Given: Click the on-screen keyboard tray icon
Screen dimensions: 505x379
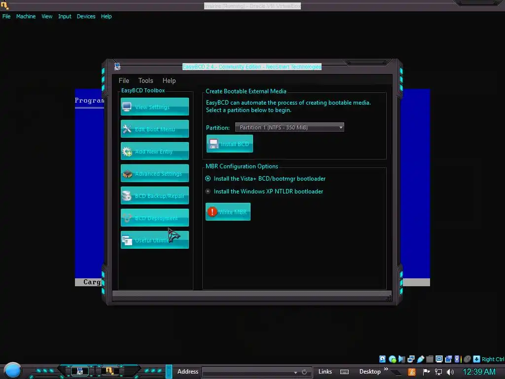Looking at the screenshot, I should (x=344, y=372).
